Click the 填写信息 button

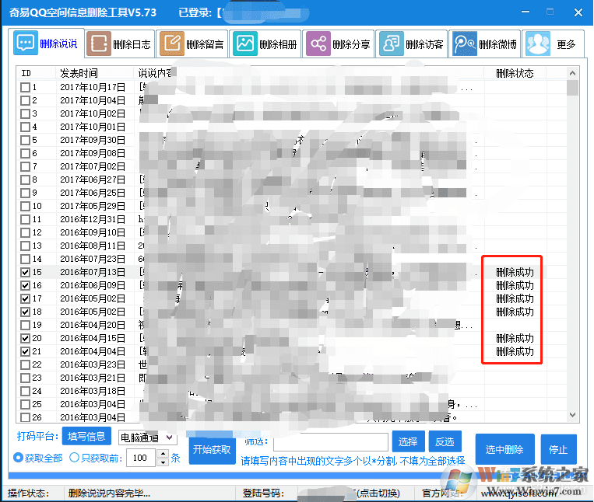pyautogui.click(x=86, y=436)
